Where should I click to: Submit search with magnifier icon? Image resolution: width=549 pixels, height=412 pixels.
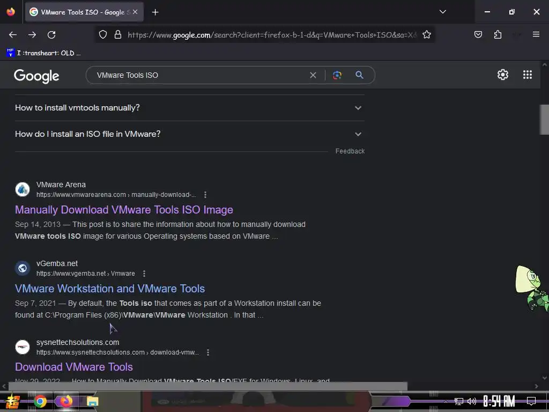click(359, 75)
